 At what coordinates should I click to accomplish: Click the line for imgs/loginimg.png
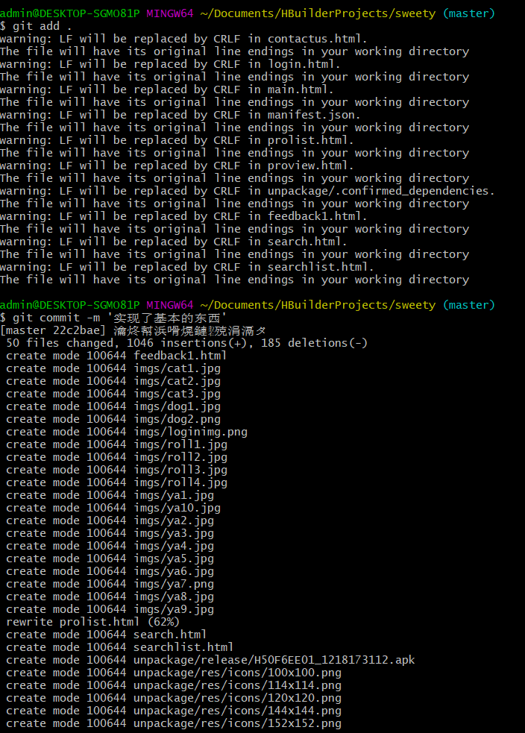tap(127, 432)
